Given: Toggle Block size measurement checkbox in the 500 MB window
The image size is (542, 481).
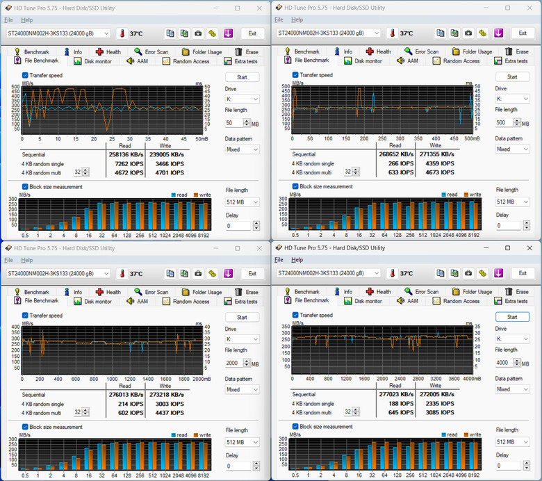Looking at the screenshot, I should tap(295, 186).
